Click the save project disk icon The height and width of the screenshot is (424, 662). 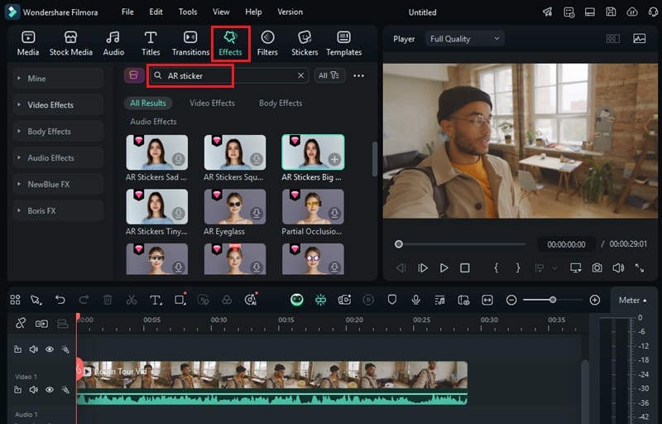pyautogui.click(x=611, y=12)
